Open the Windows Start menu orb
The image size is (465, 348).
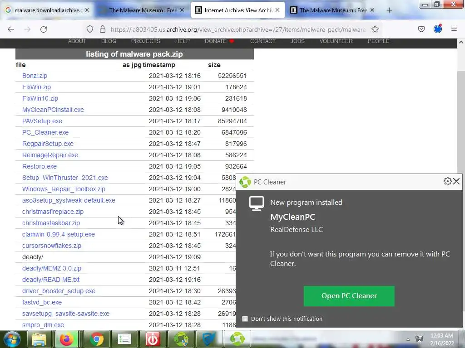tap(12, 339)
